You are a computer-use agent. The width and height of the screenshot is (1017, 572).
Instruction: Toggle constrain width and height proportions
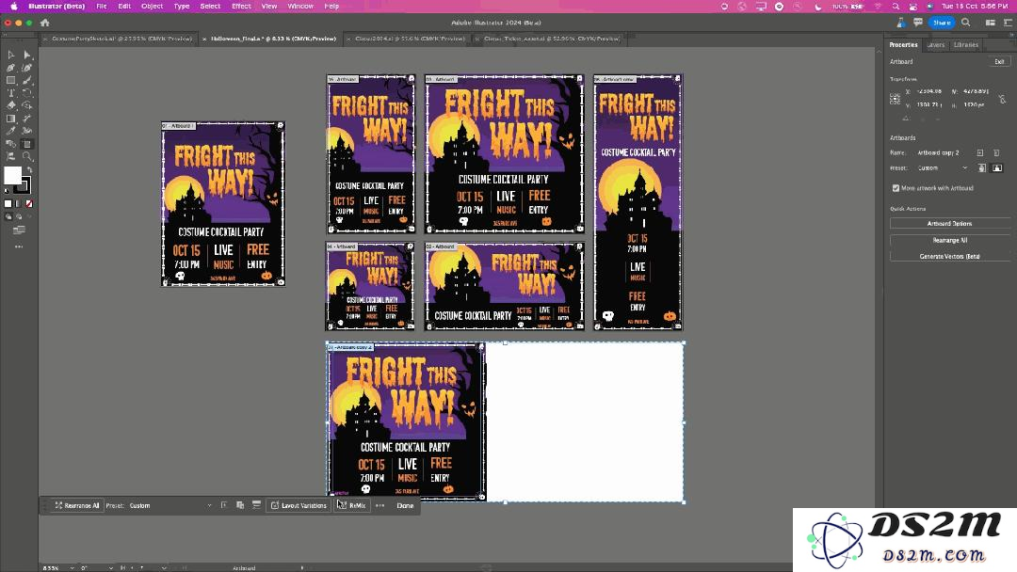(x=1002, y=98)
